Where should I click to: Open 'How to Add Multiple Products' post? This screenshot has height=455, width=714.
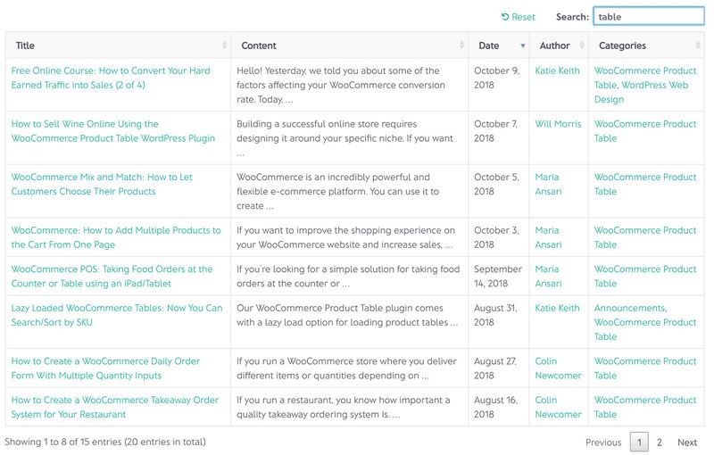point(116,237)
